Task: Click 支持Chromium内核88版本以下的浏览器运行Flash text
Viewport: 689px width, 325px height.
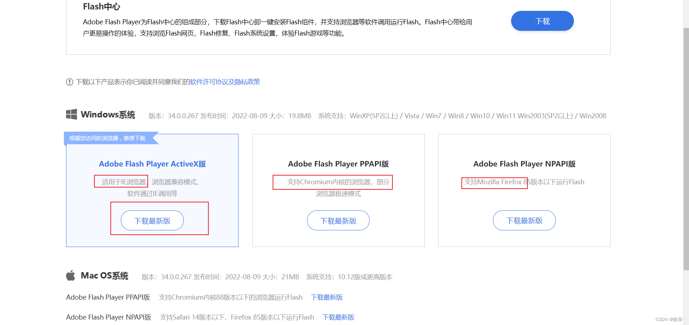Action: [231, 297]
